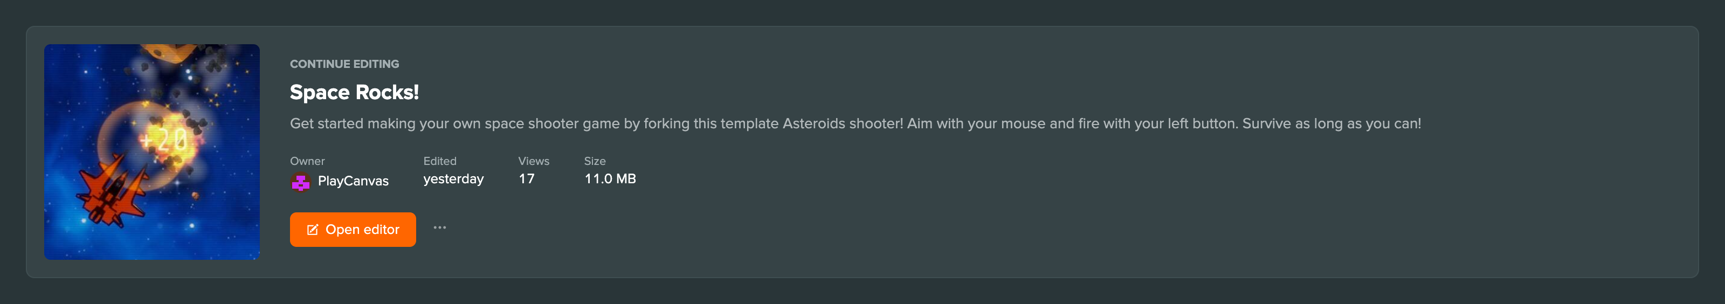Click the Edited label
The width and height of the screenshot is (1725, 304).
point(440,161)
